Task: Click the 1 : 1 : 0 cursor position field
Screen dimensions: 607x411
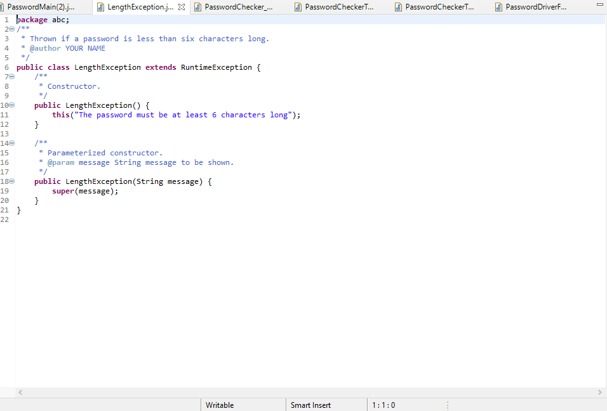Action: pyautogui.click(x=384, y=405)
